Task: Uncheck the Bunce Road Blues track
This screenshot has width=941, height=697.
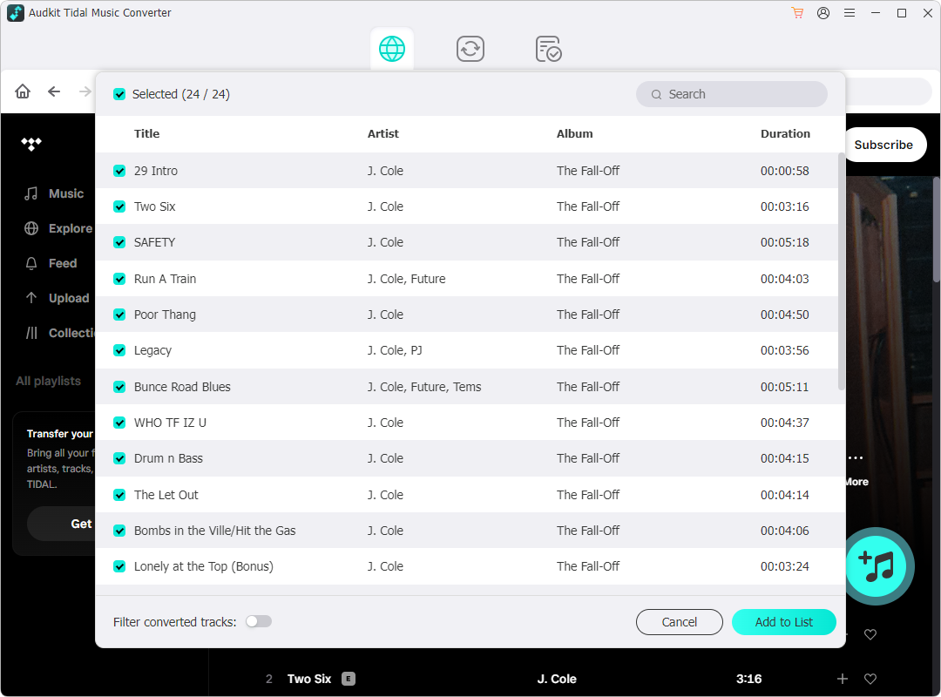Action: click(x=119, y=387)
